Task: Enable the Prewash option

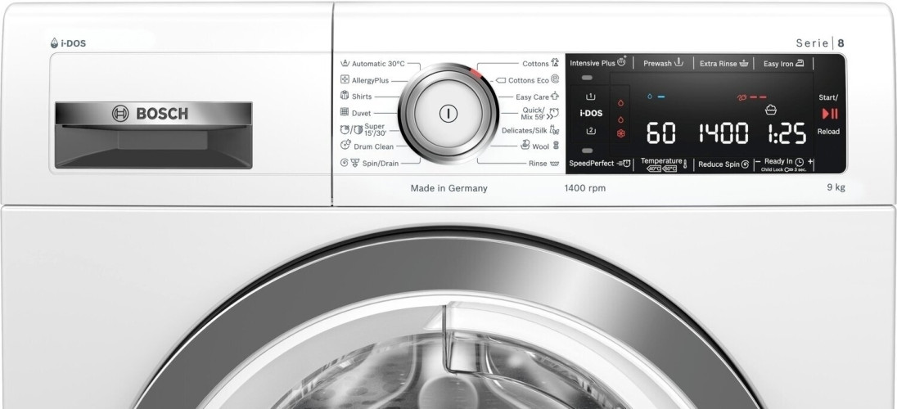Action: click(664, 63)
